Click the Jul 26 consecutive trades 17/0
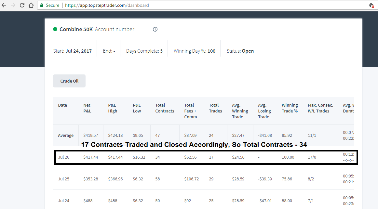 pos(312,157)
